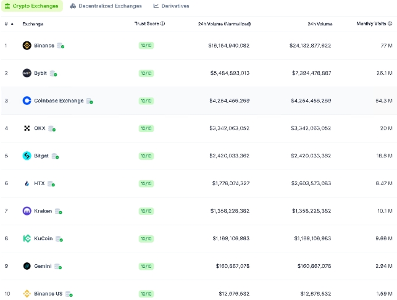Screen dimensions: 397x300
Task: Open the Bybit exchange link
Action: click(x=41, y=73)
